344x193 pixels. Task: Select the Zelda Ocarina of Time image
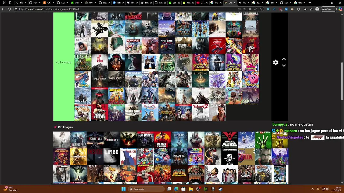point(246,157)
